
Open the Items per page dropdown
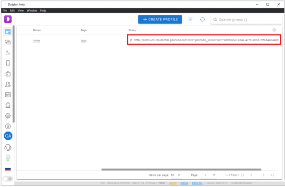175,175
